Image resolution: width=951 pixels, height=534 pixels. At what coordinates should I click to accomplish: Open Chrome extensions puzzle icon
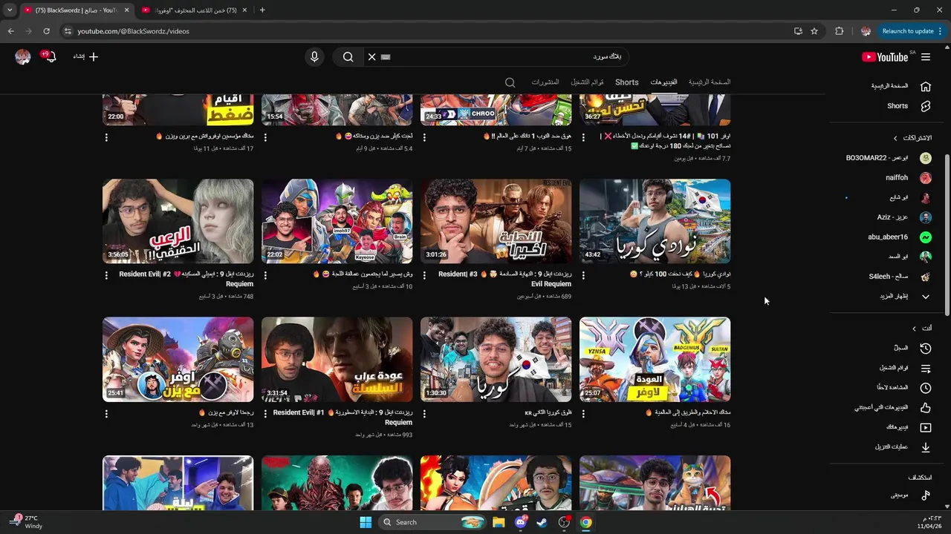[840, 31]
